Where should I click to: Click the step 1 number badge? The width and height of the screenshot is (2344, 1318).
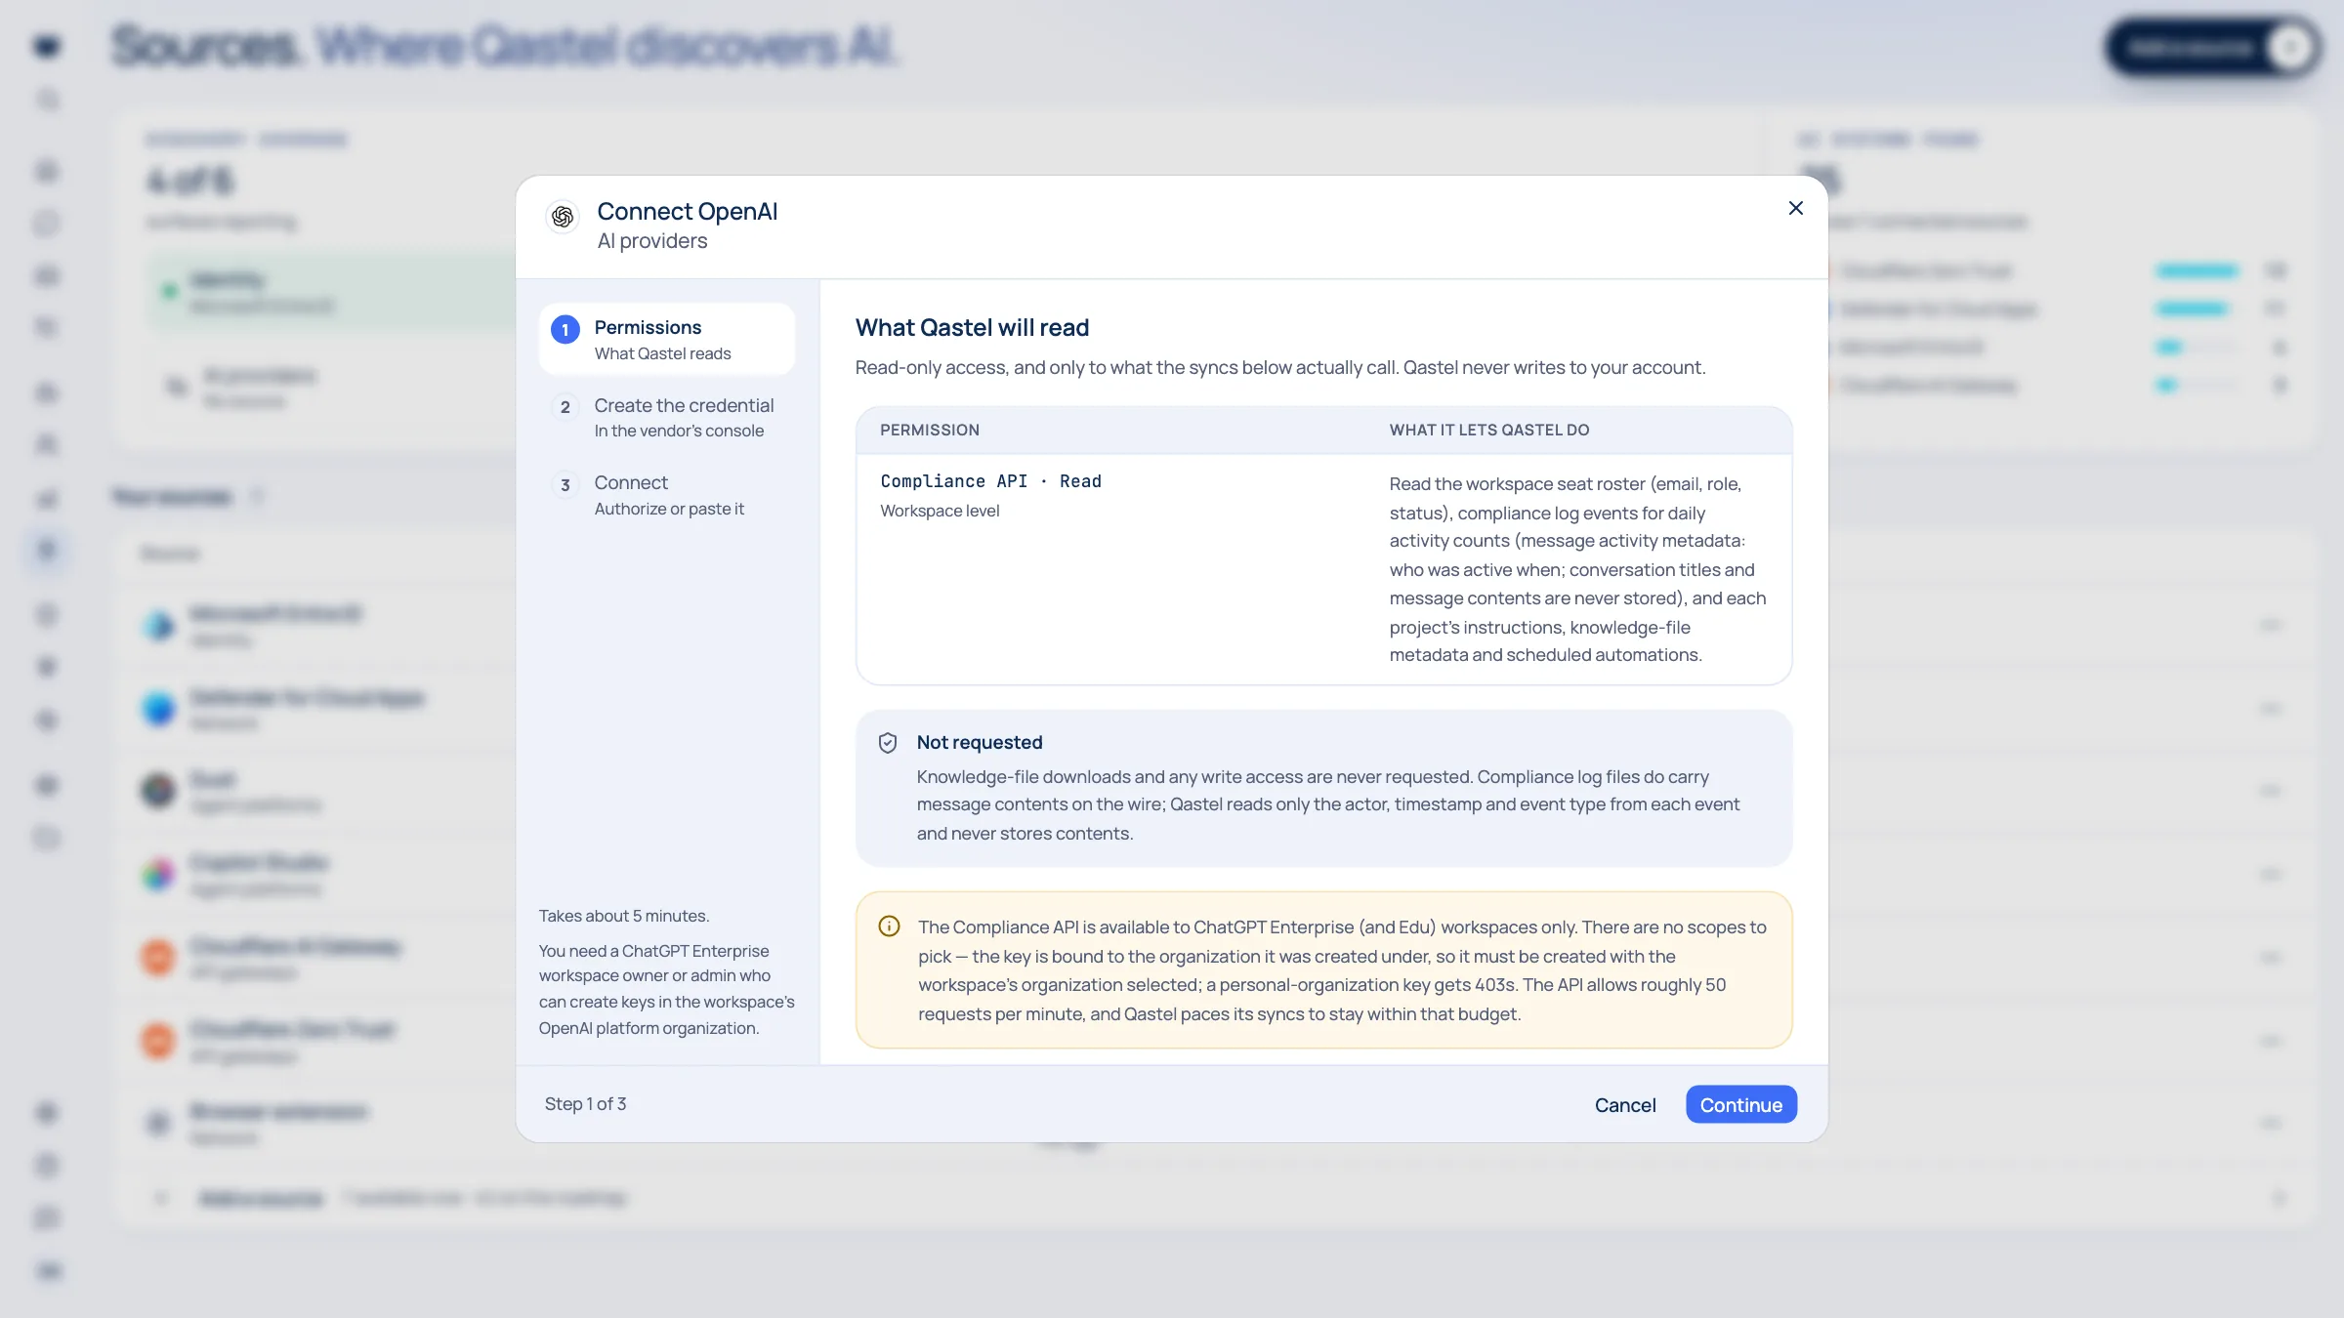(x=565, y=330)
